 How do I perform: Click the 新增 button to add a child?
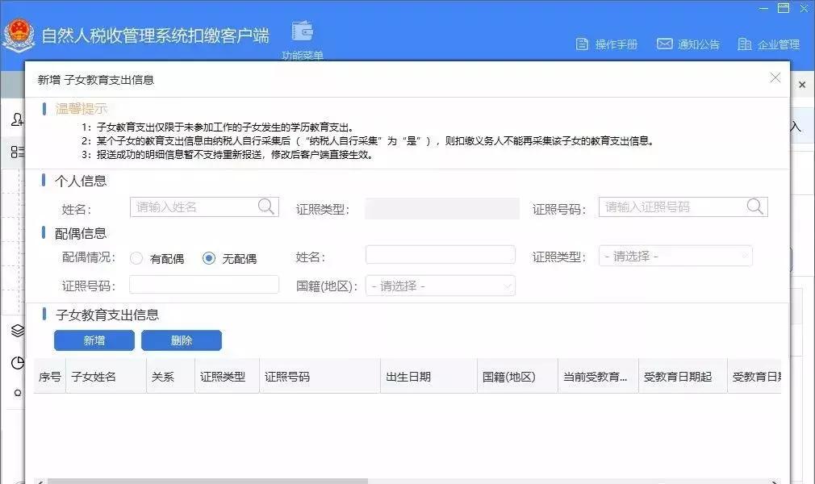point(94,340)
